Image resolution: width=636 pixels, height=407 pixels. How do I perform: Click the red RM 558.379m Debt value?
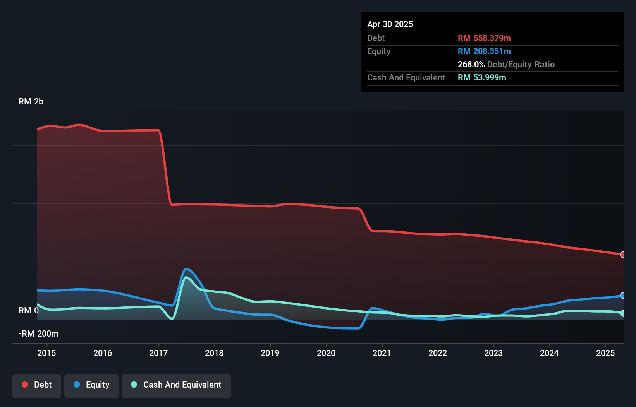click(484, 38)
